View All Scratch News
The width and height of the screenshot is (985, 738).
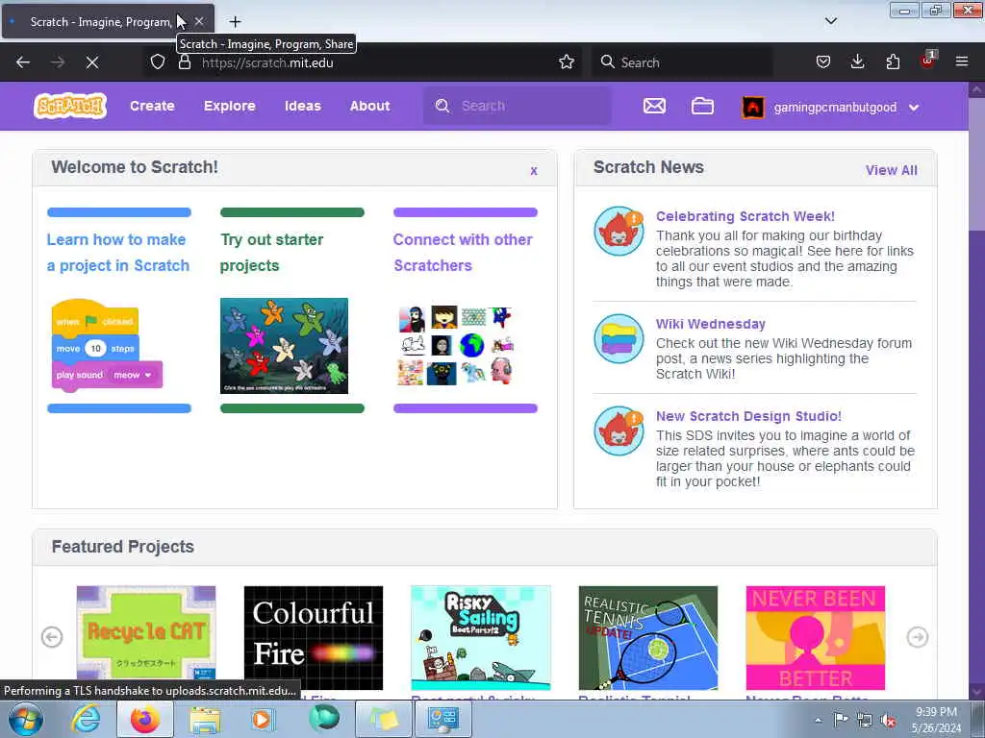891,170
